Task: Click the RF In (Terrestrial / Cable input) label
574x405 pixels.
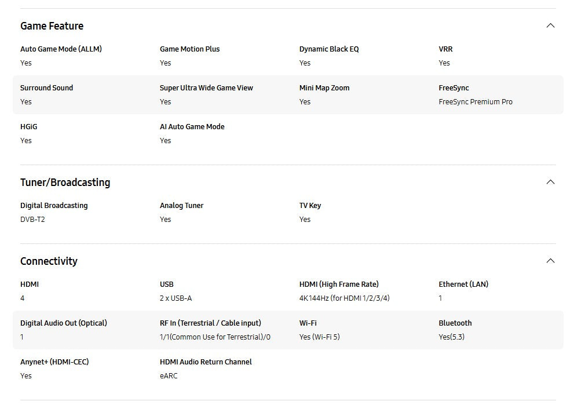Action: (x=210, y=323)
